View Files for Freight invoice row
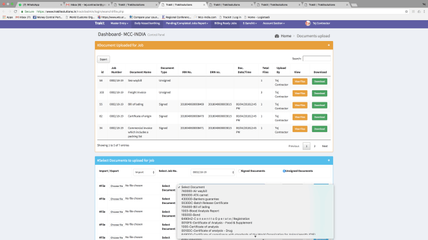This screenshot has height=240, width=428. click(x=299, y=93)
